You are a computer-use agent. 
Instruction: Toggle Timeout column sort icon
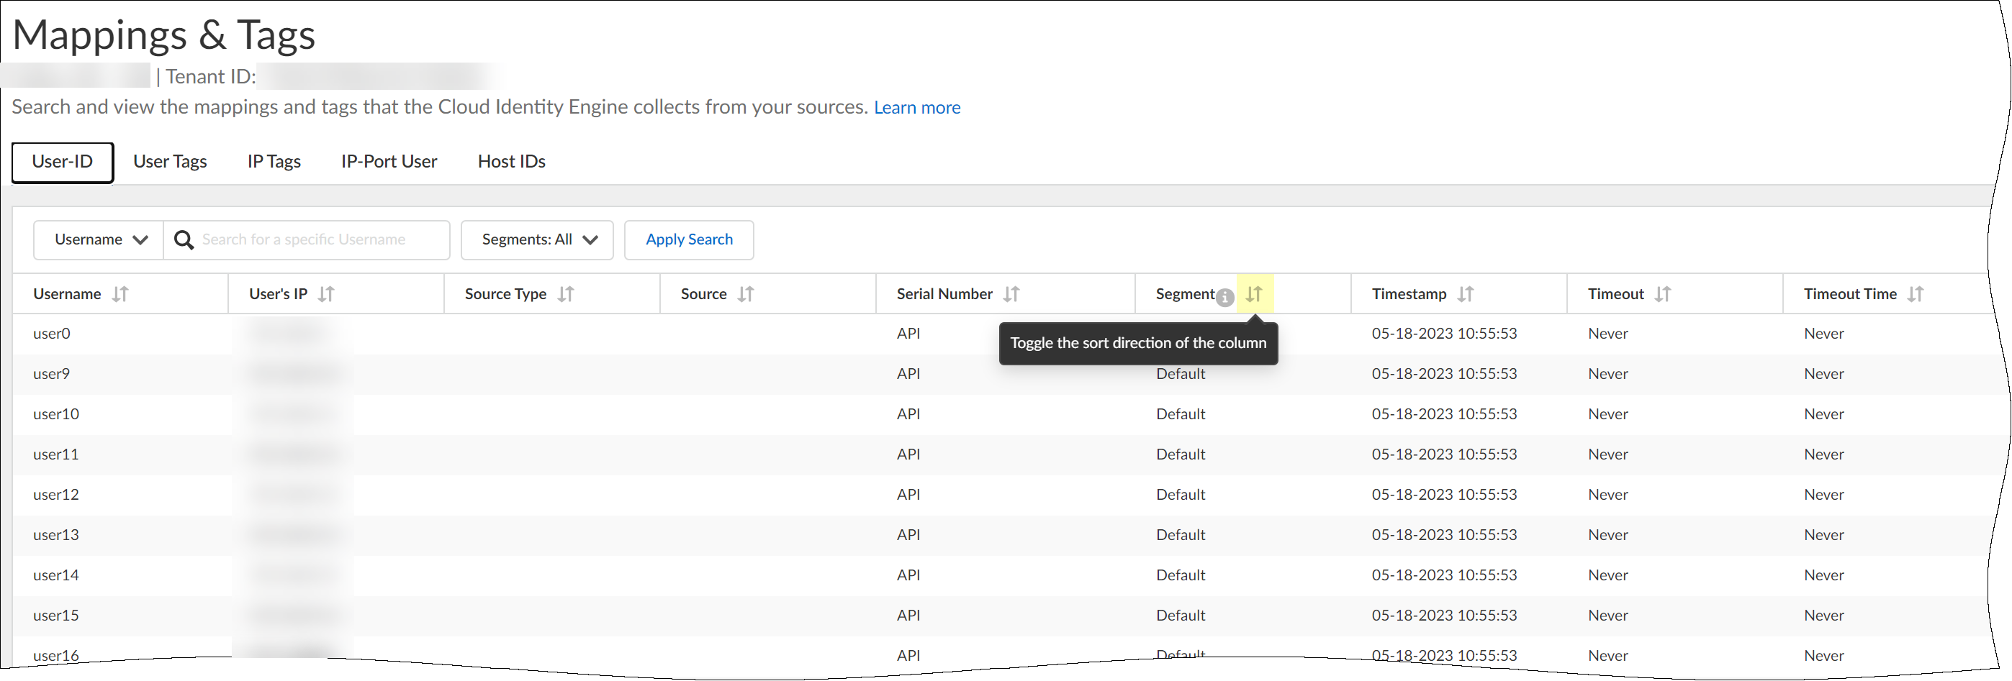tap(1662, 294)
